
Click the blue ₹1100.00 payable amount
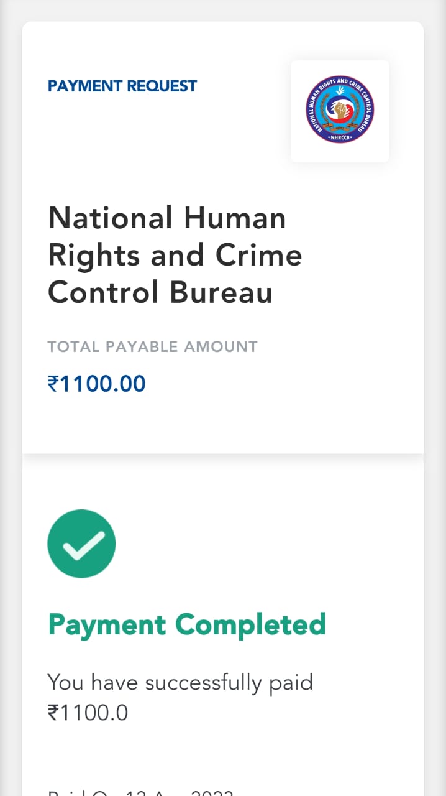(97, 384)
